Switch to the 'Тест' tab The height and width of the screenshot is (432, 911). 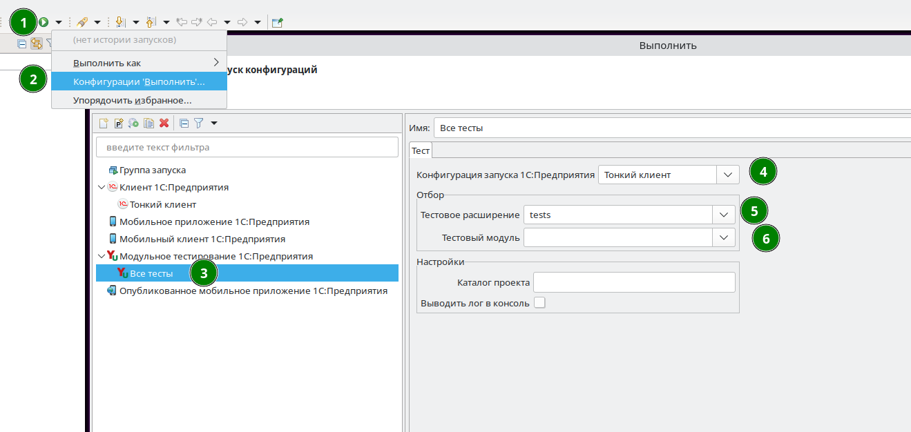pyautogui.click(x=421, y=150)
